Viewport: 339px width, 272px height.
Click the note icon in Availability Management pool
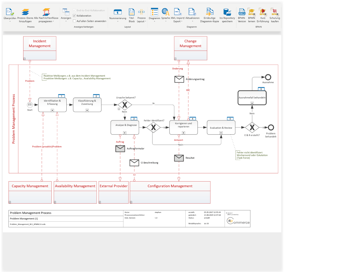click(55, 202)
